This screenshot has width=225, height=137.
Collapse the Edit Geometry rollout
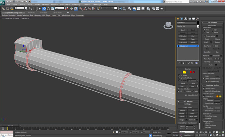pyautogui.click(x=212, y=23)
